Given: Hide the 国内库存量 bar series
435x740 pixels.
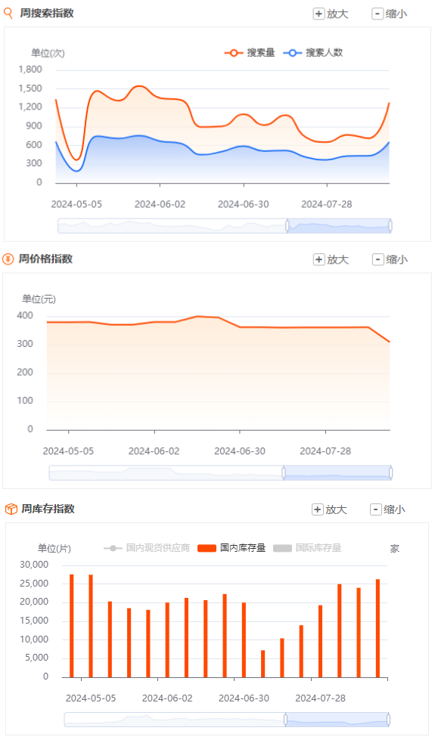Looking at the screenshot, I should tap(231, 548).
